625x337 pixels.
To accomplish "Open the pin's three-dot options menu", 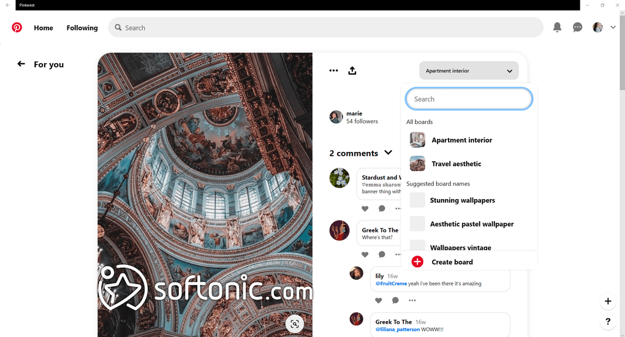I will point(333,70).
